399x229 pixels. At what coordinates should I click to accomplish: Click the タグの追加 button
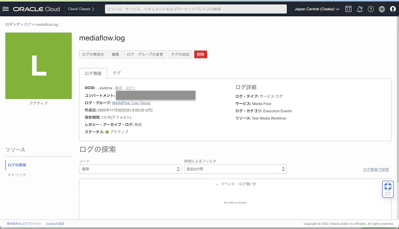(180, 54)
